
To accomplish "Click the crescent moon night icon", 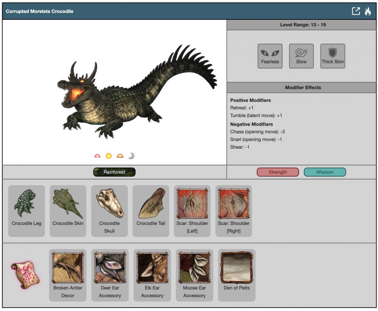I will coord(131,156).
